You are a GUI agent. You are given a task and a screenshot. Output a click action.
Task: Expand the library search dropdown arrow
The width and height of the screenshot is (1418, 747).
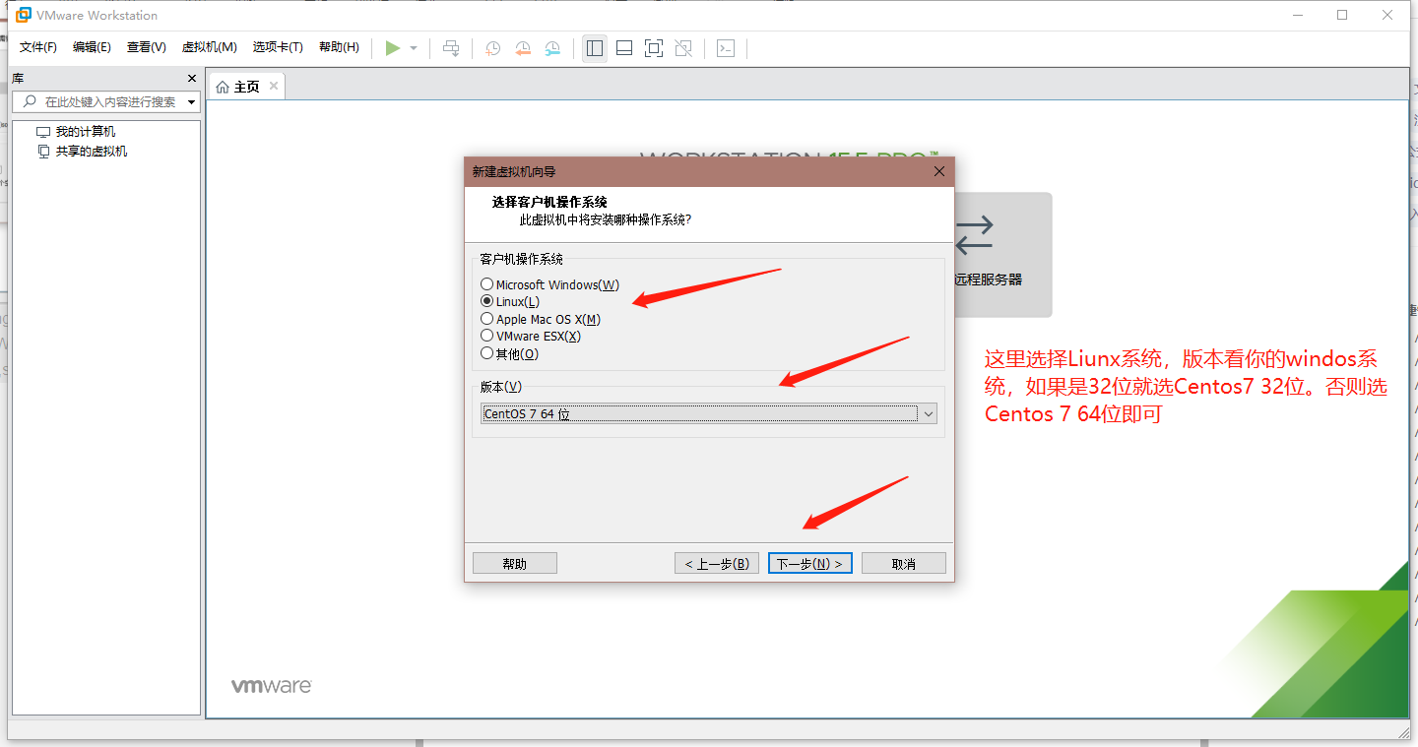[x=191, y=102]
